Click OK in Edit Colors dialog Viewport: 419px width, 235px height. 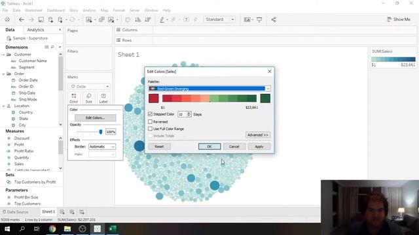[209, 146]
